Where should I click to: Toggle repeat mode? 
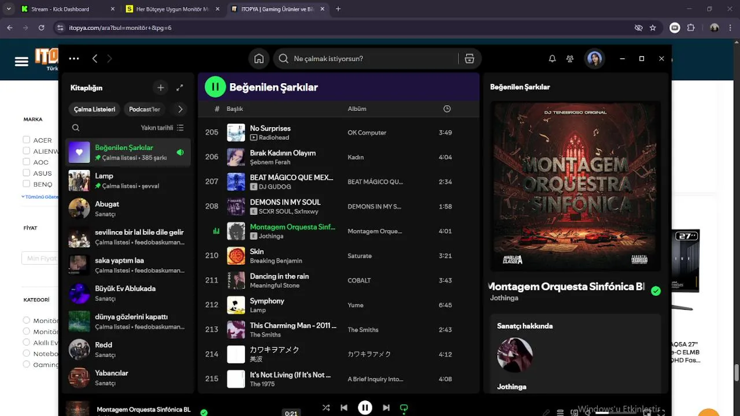coord(404,408)
